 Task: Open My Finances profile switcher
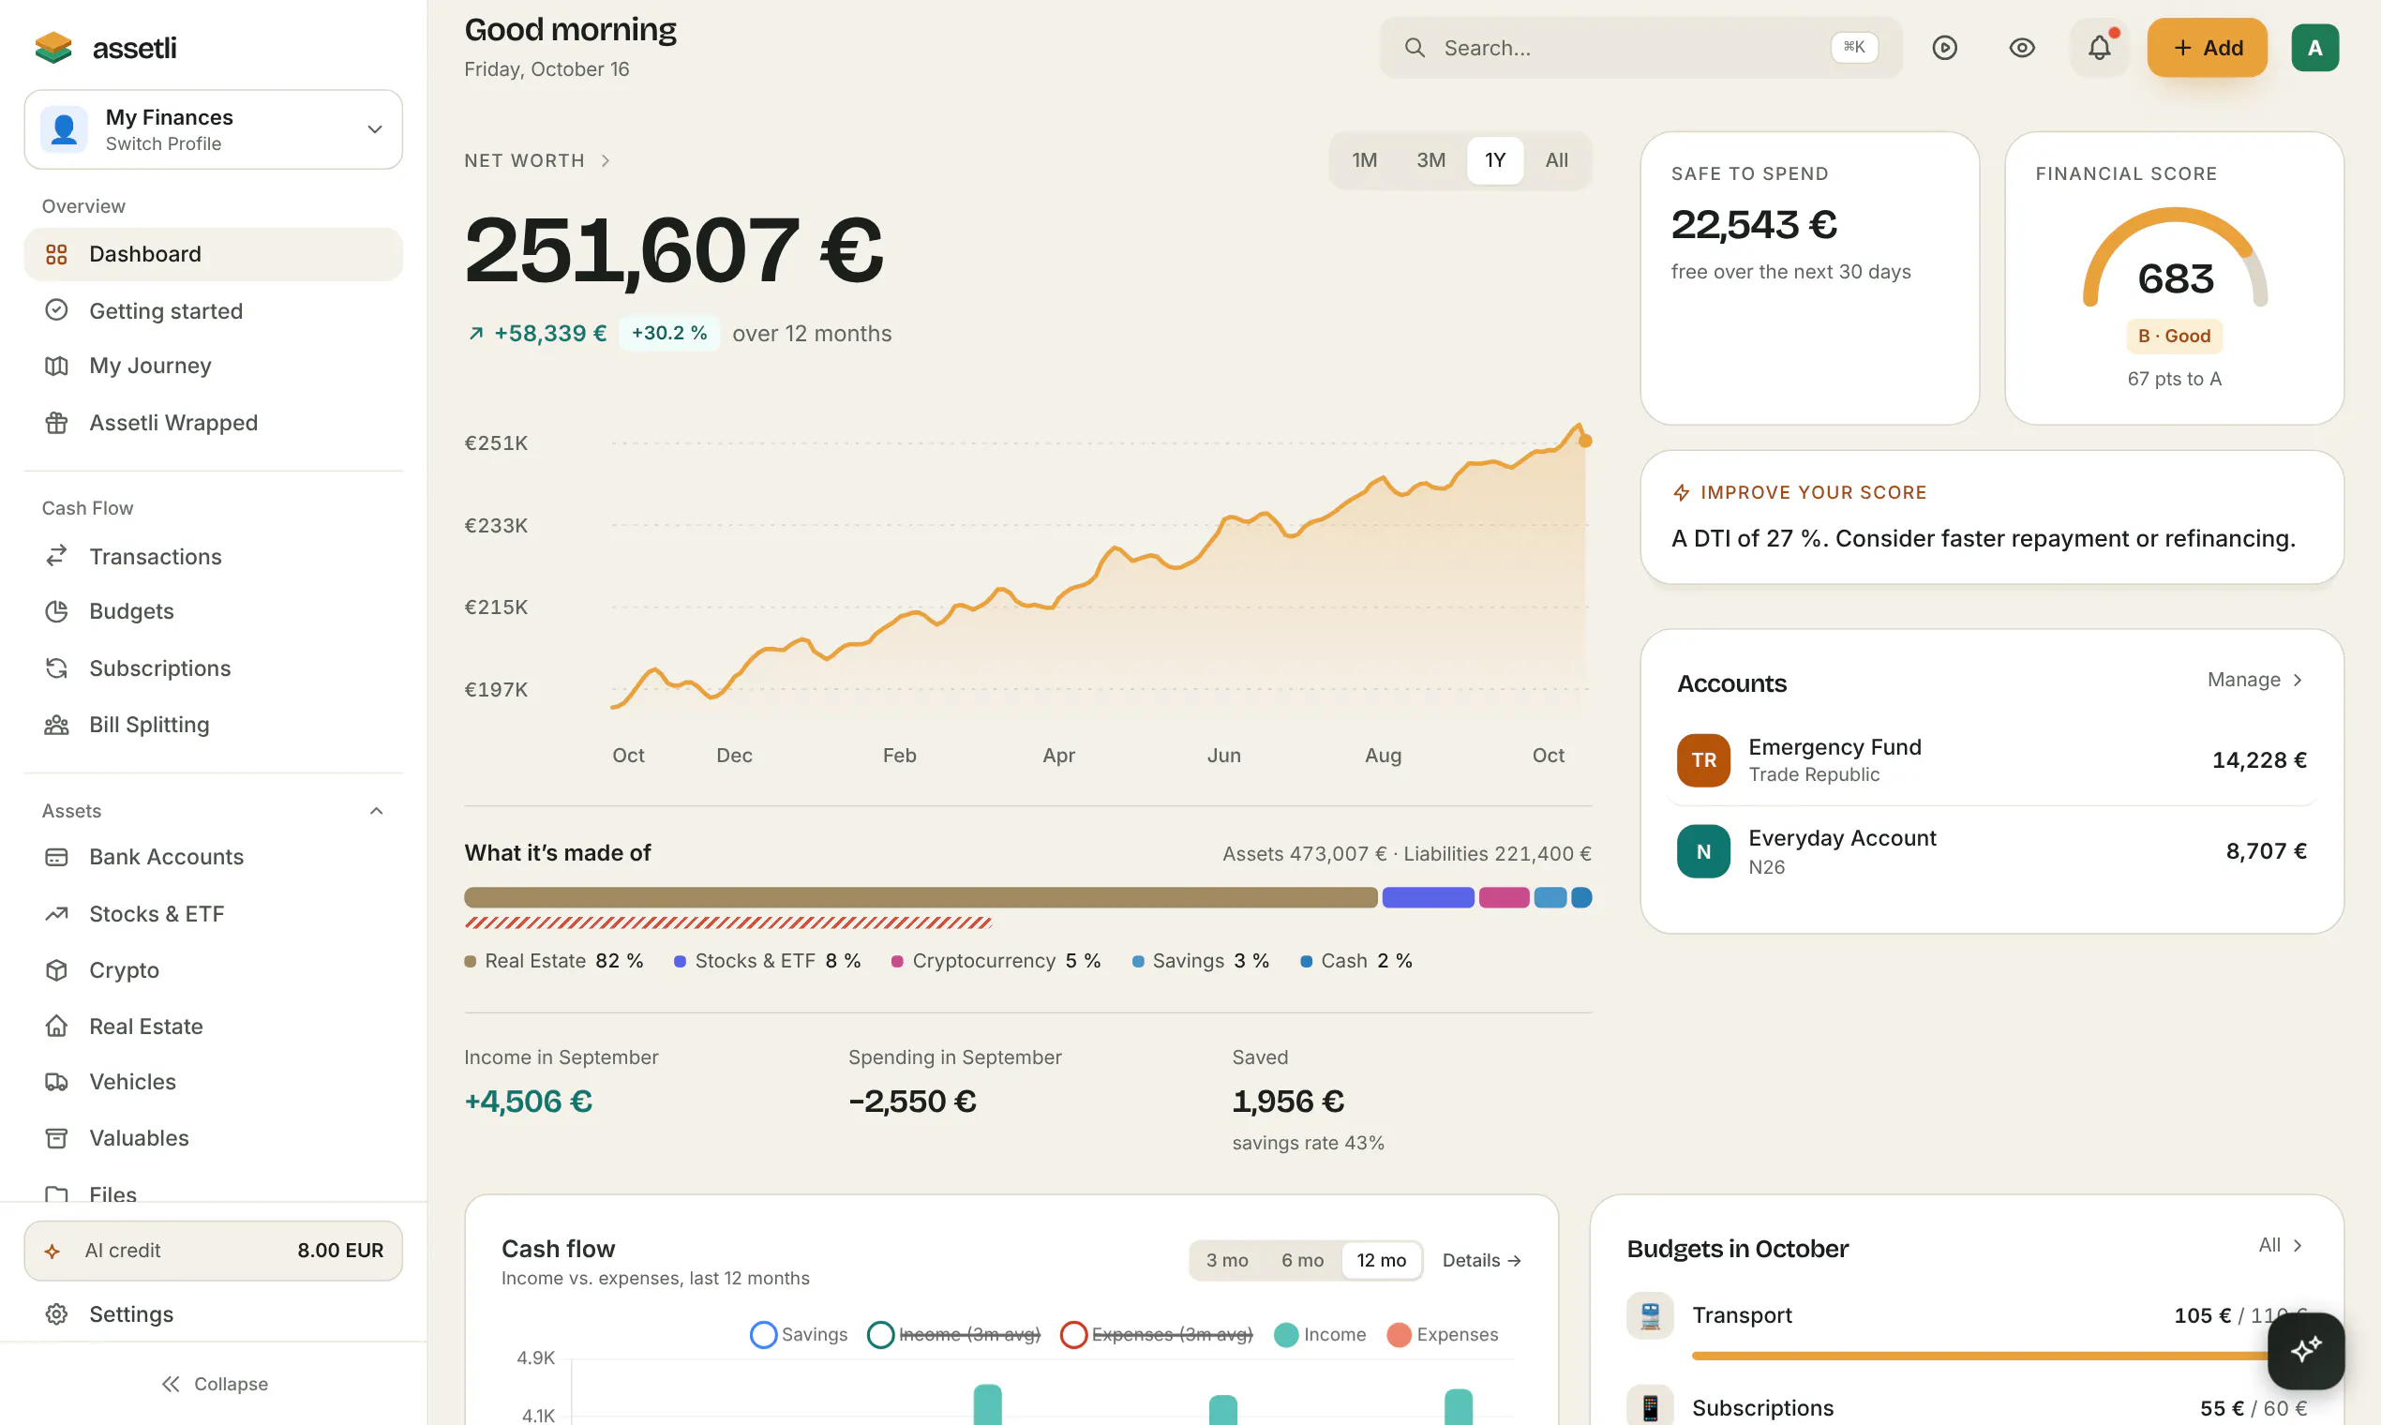tap(213, 129)
